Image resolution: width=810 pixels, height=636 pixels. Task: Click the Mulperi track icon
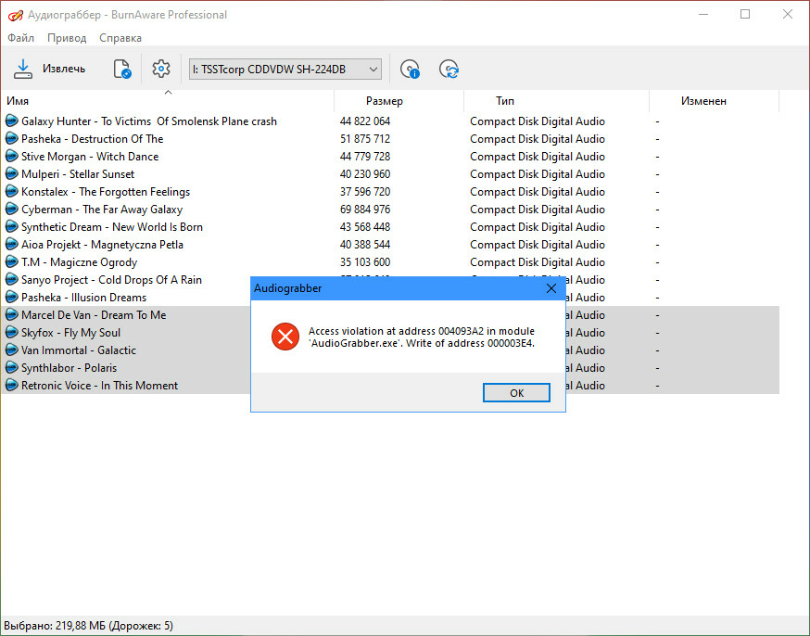pyautogui.click(x=11, y=173)
